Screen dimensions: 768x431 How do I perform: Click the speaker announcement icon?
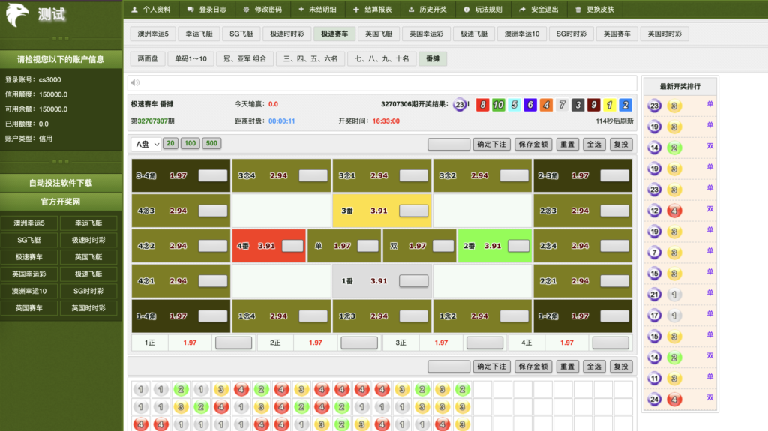pyautogui.click(x=135, y=82)
